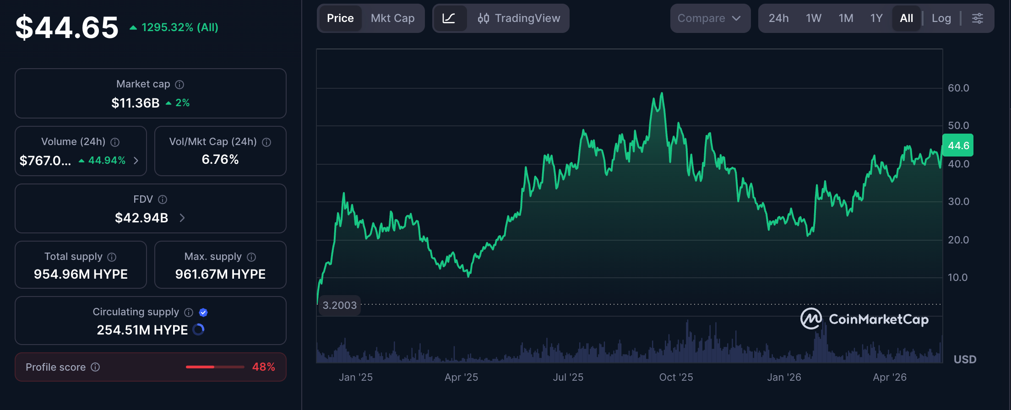Click Volume (24h) info icon
1011x410 pixels.
115,142
